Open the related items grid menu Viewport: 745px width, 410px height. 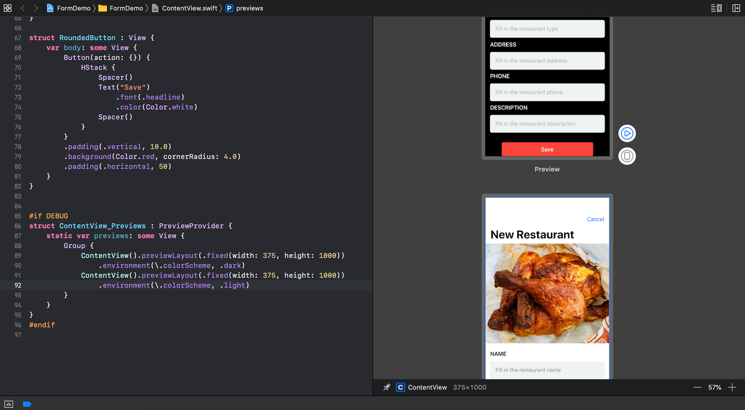click(x=7, y=8)
